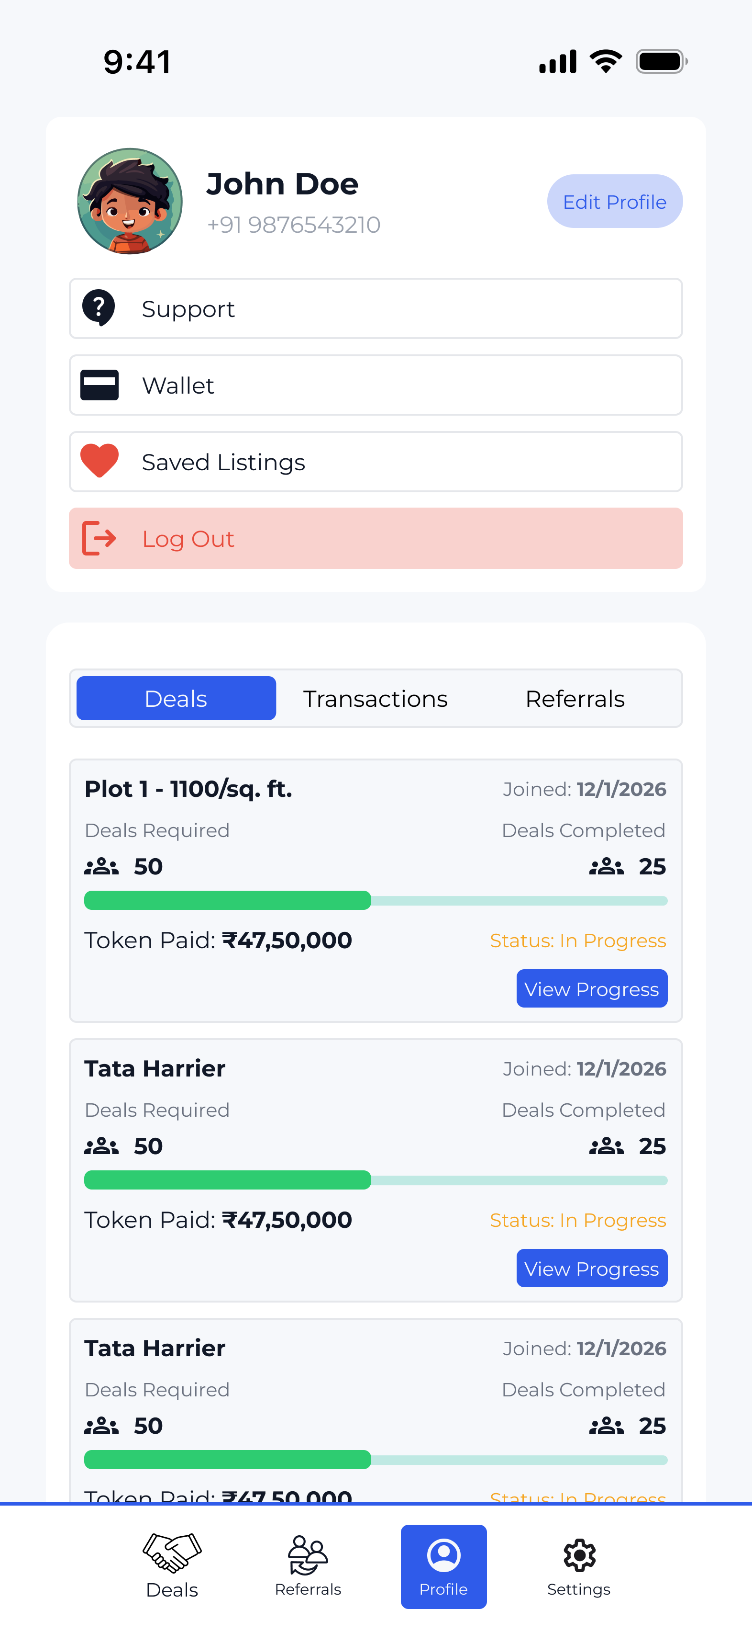Click the red heart Saved Listings icon
Viewport: 752px width, 1632px height.
click(99, 461)
